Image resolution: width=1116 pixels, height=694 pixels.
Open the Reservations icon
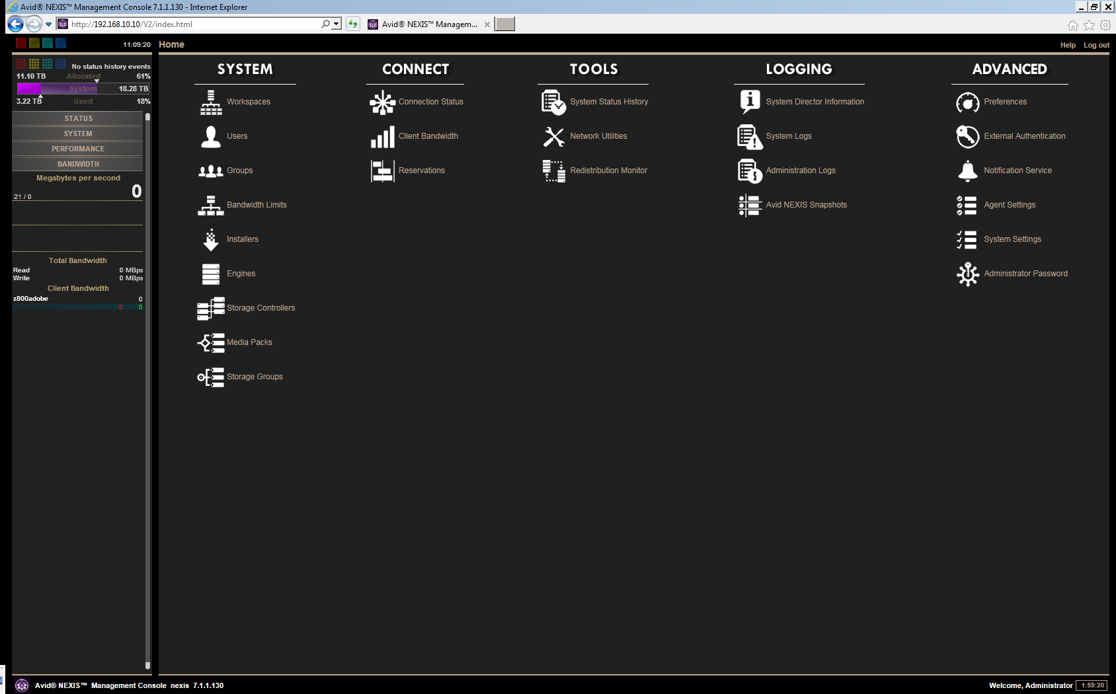coord(382,171)
